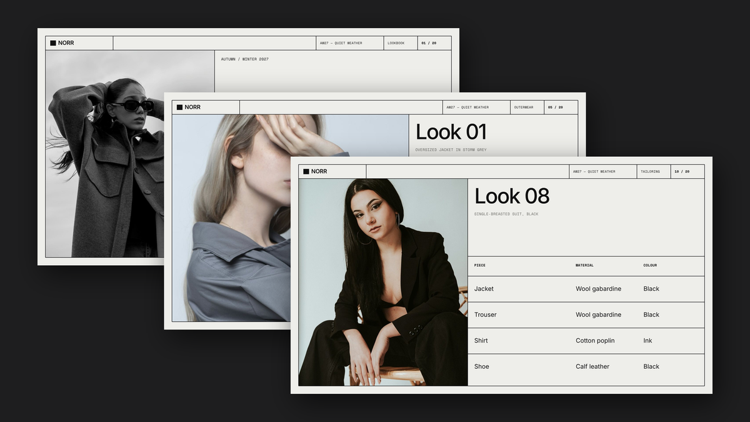The height and width of the screenshot is (422, 750).
Task: Click 'AUTUMN / WINTER 2027' on the cover slide
Action: (245, 59)
